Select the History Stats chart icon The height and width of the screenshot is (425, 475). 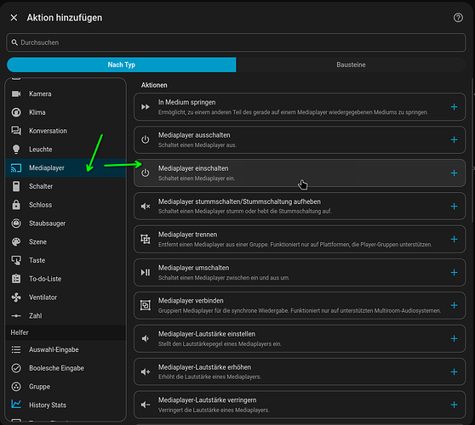coord(16,405)
